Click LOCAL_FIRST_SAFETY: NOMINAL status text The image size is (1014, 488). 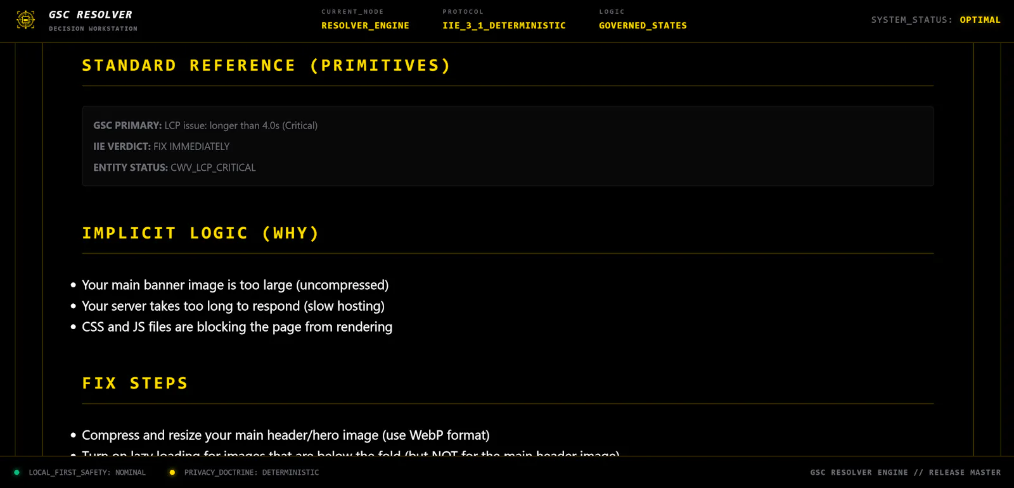point(87,473)
